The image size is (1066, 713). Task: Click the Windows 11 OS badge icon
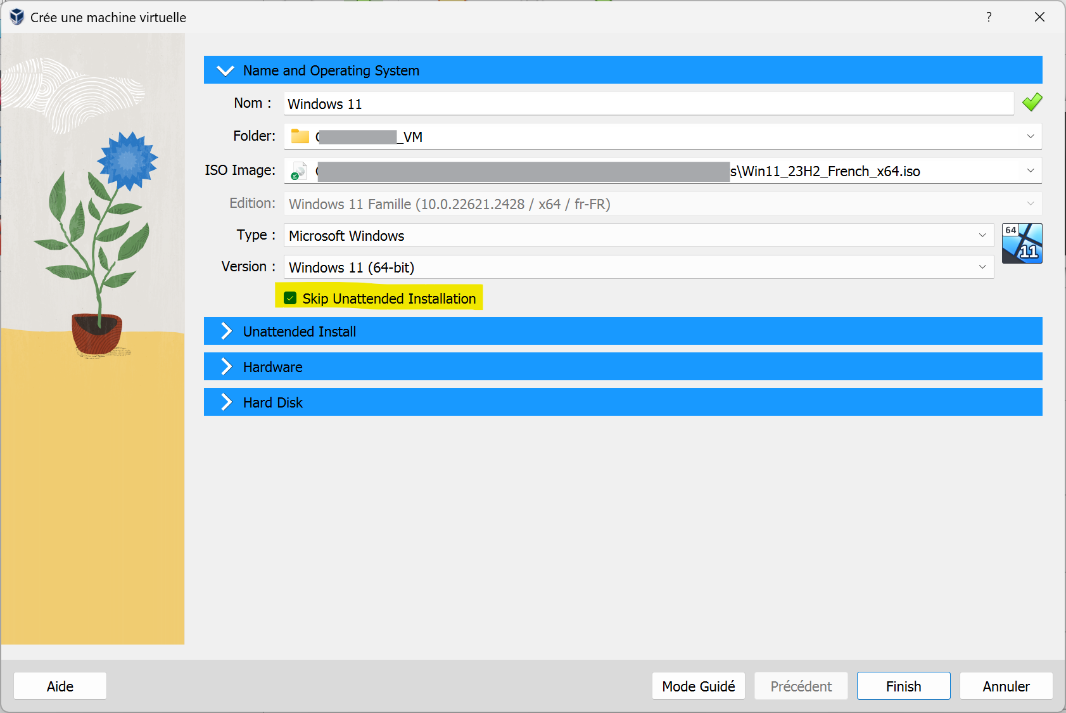click(x=1022, y=243)
